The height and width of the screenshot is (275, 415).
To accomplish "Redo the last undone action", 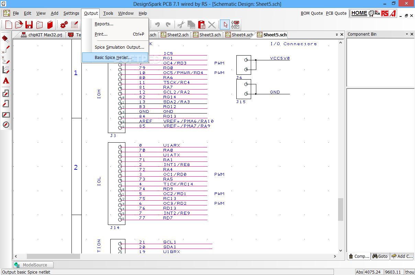I will click(x=168, y=25).
